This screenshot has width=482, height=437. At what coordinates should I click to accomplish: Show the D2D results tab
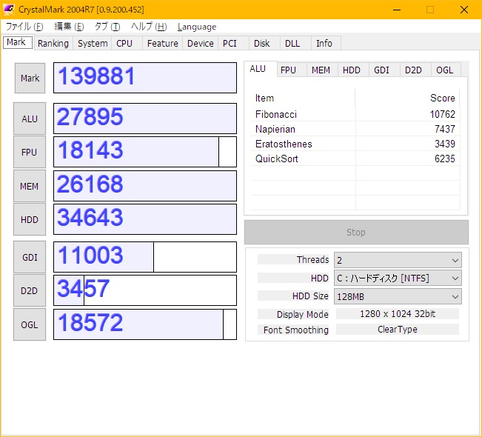coord(415,70)
